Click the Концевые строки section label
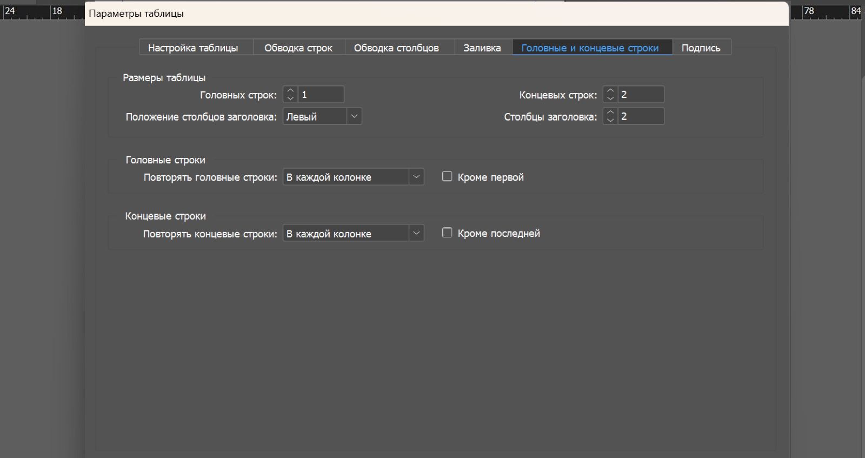The image size is (865, 458). pyautogui.click(x=165, y=216)
